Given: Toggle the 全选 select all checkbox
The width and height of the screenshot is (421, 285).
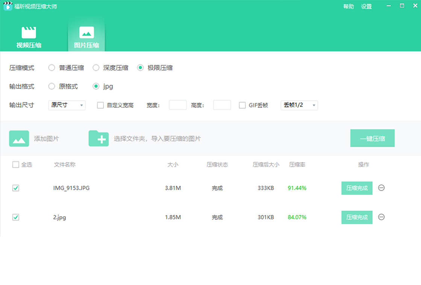Looking at the screenshot, I should click(x=15, y=164).
